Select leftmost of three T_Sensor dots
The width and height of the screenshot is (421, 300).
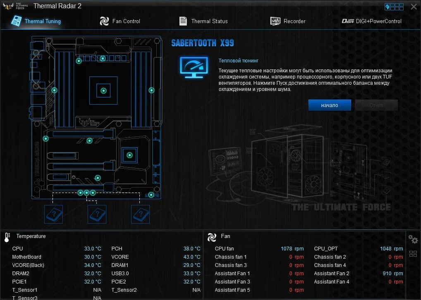click(80, 193)
